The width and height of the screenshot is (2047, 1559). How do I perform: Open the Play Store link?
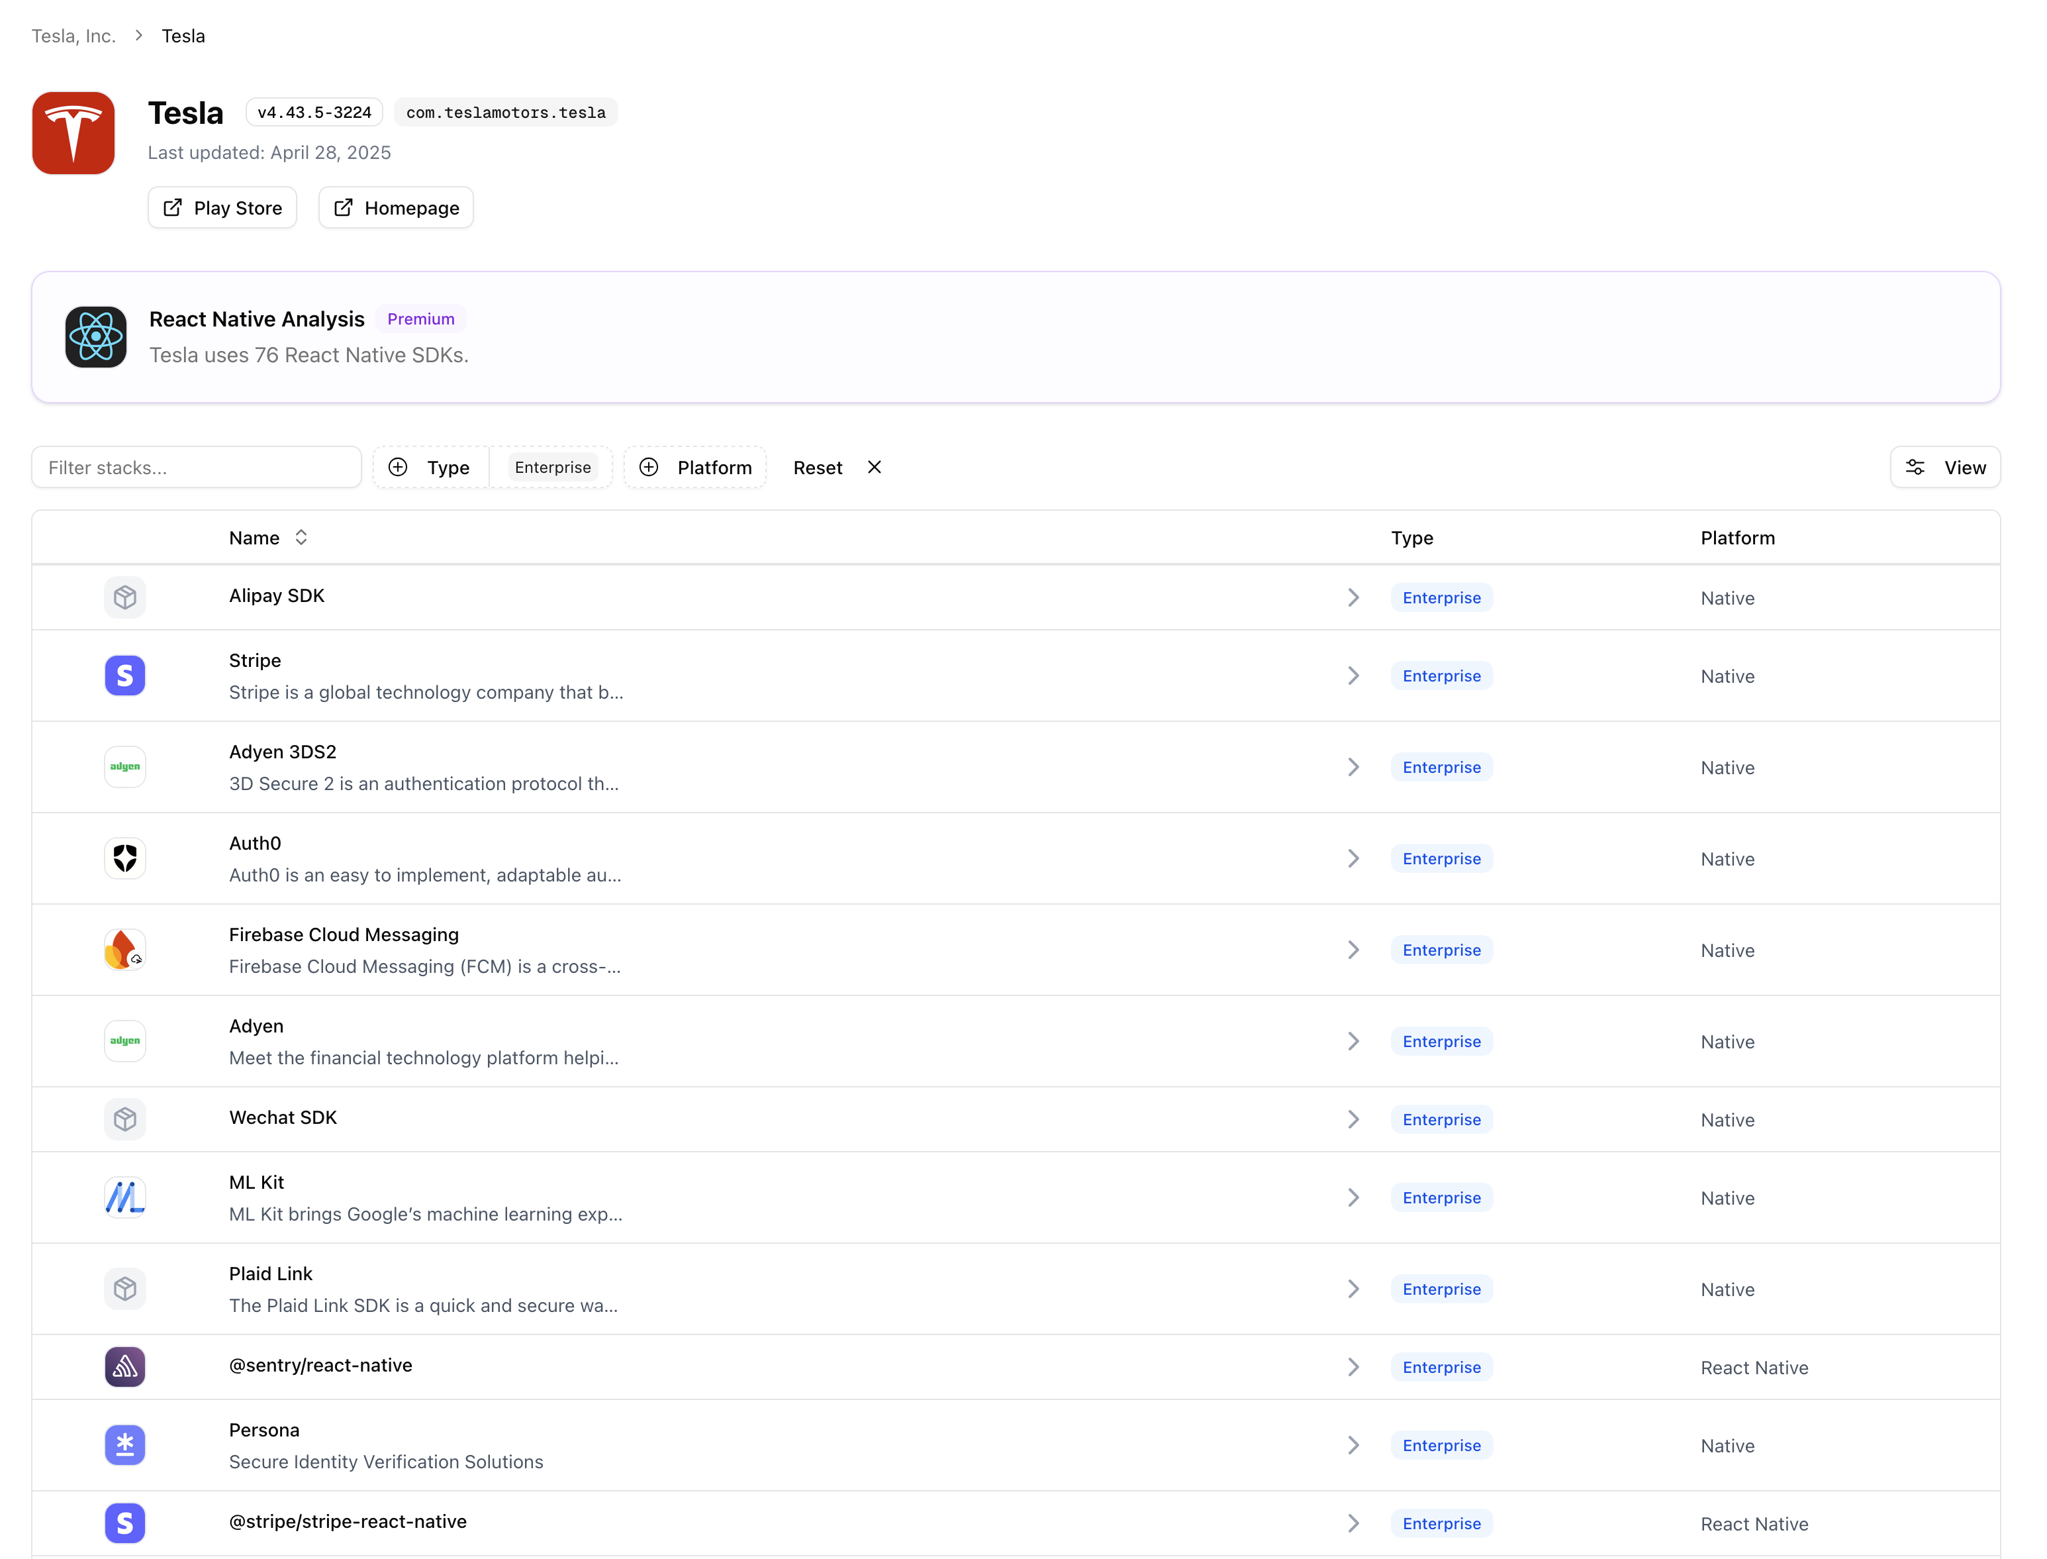[222, 208]
